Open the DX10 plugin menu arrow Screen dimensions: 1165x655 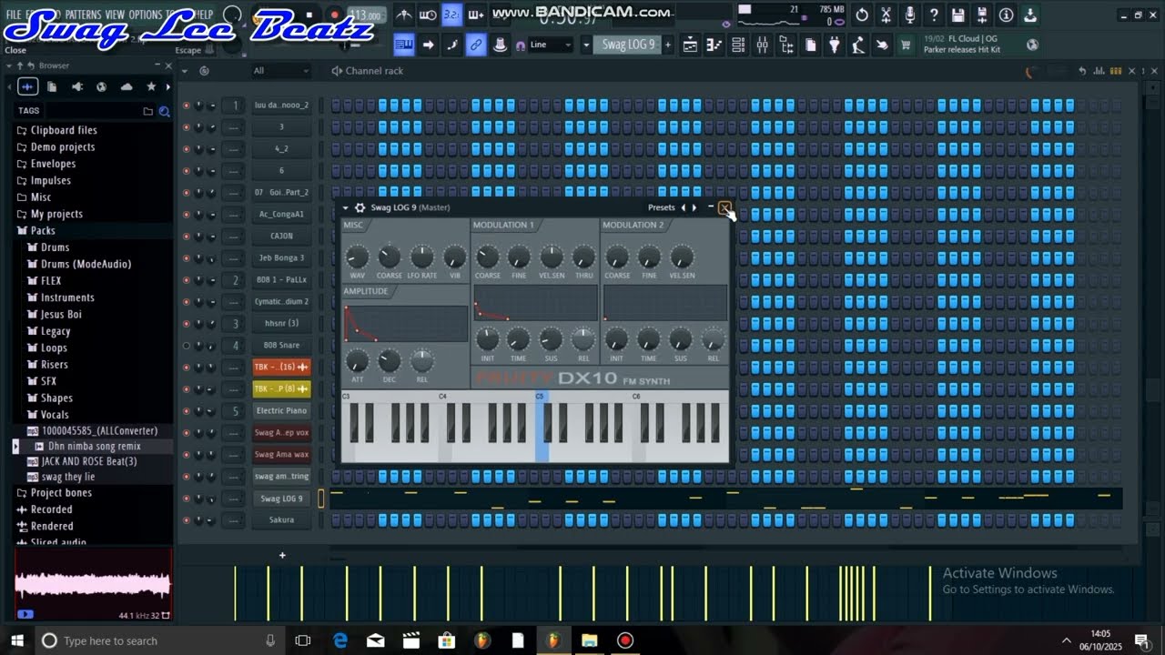point(346,207)
